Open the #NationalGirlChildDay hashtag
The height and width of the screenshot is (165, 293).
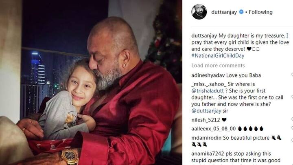(218, 55)
